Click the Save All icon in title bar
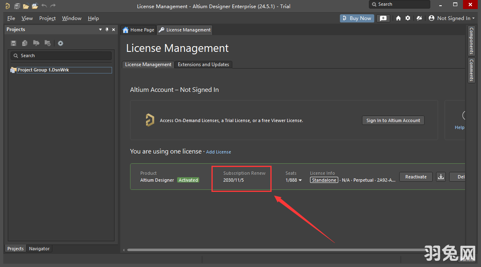The height and width of the screenshot is (267, 481). 17,6
